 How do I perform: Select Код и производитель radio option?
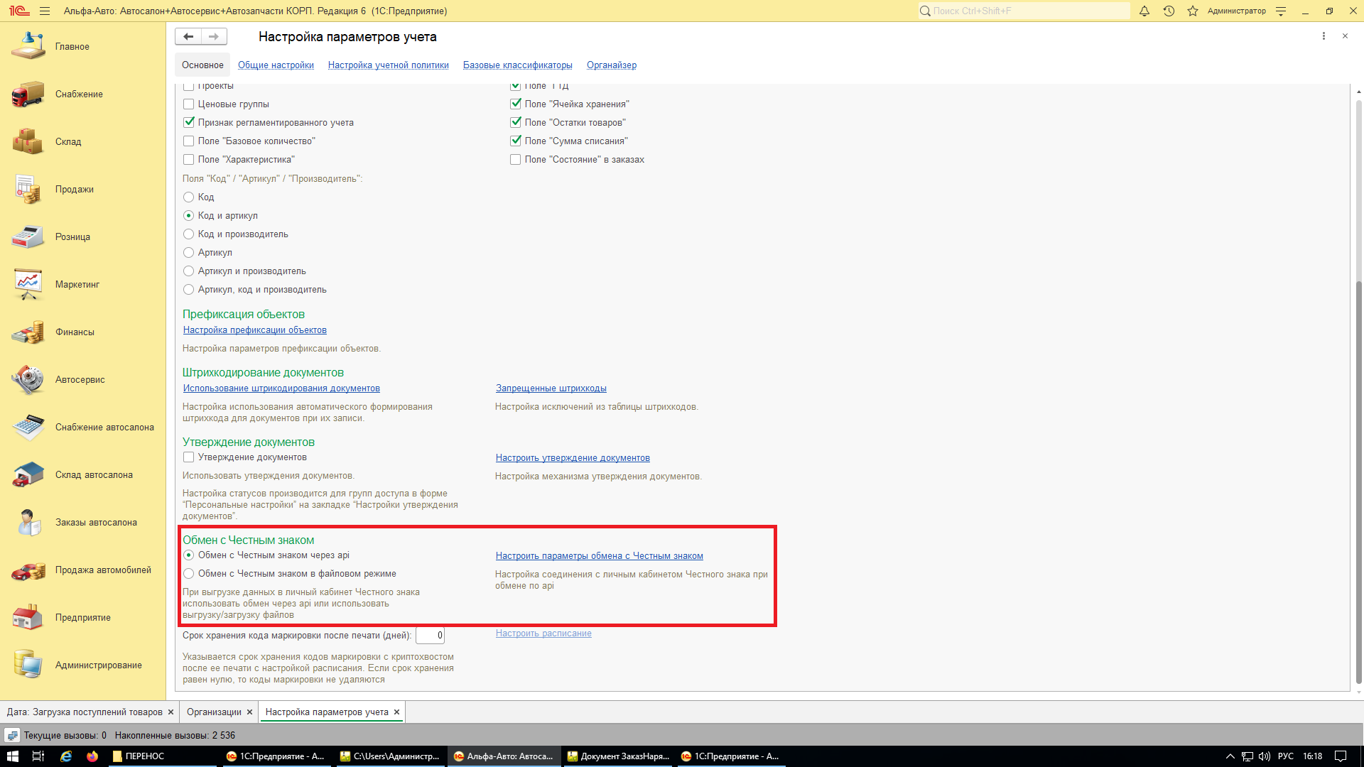(x=188, y=234)
